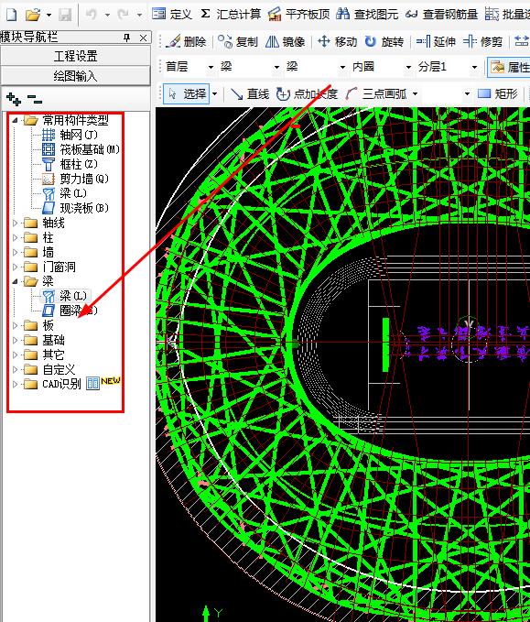Image resolution: width=530 pixels, height=622 pixels.
Task: Select the 延伸 extend tool
Action: (436, 41)
